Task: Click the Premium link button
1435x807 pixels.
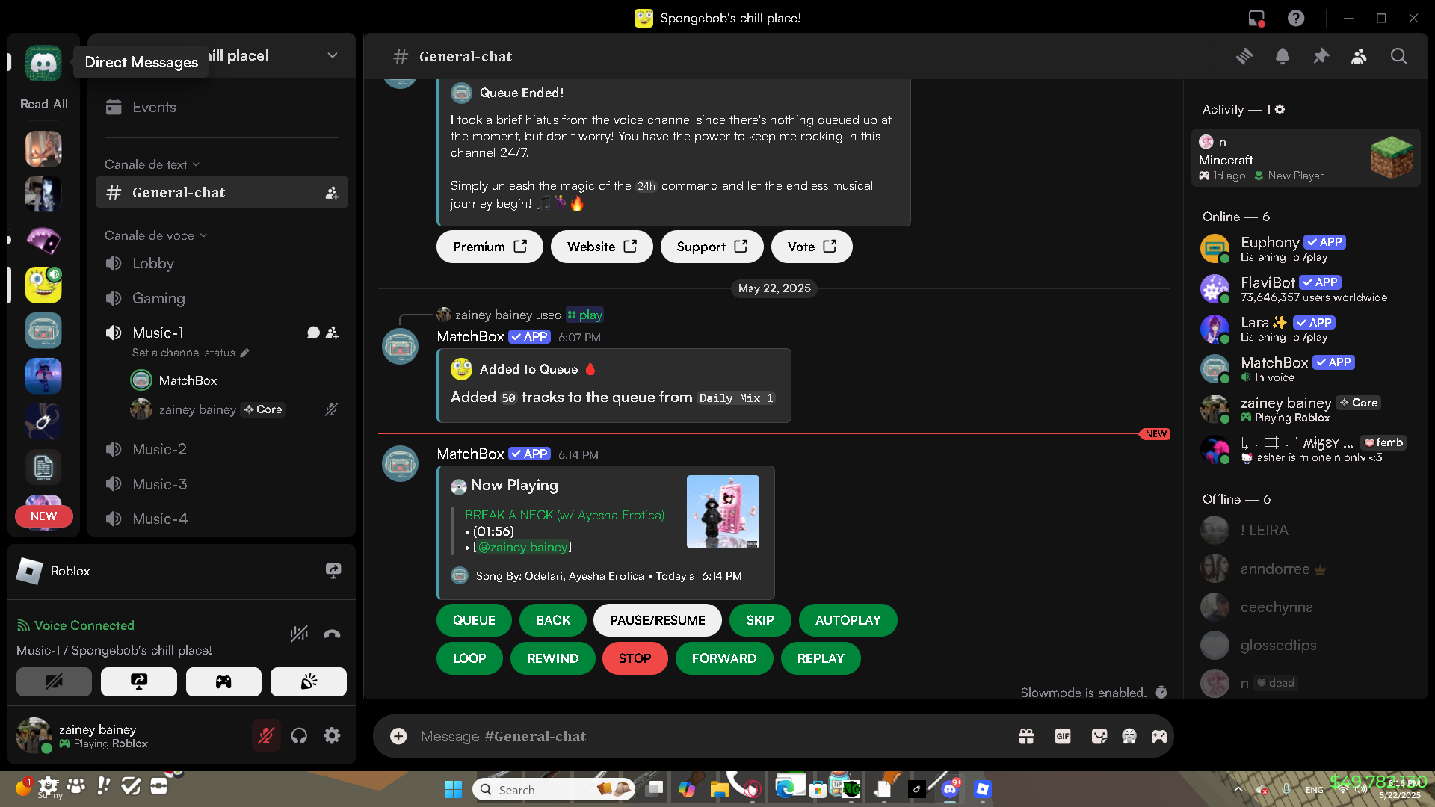Action: pos(490,247)
